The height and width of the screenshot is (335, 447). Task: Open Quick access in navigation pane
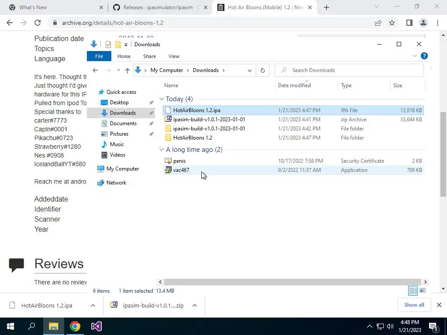pyautogui.click(x=121, y=92)
